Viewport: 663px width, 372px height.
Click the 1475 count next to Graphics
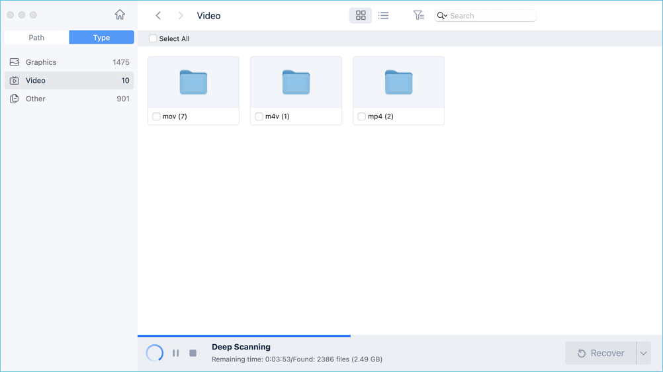click(x=121, y=62)
